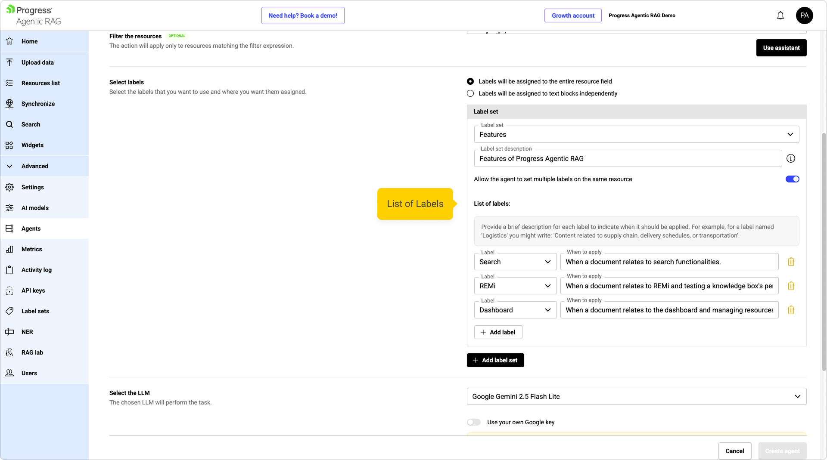The image size is (827, 460).
Task: Click the RAG lab sidebar icon
Action: tap(9, 352)
